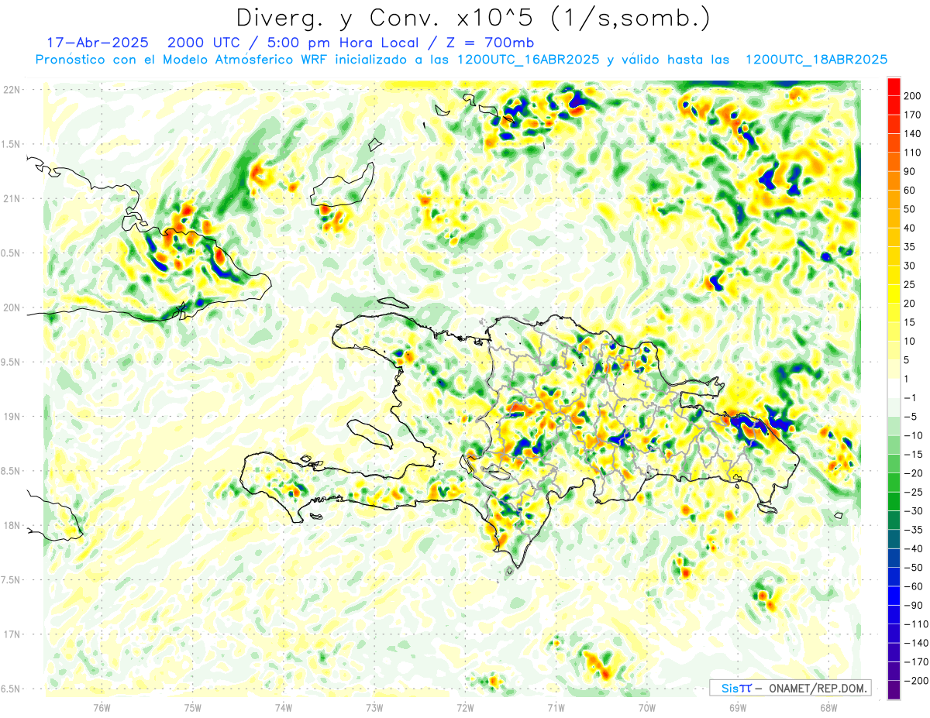Click the '-5' scale label
Viewport: 930px width, 718px height.
[x=911, y=417]
